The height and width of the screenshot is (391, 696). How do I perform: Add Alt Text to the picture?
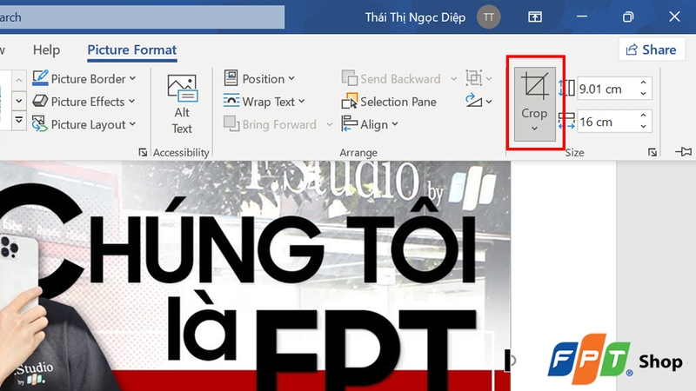(182, 104)
